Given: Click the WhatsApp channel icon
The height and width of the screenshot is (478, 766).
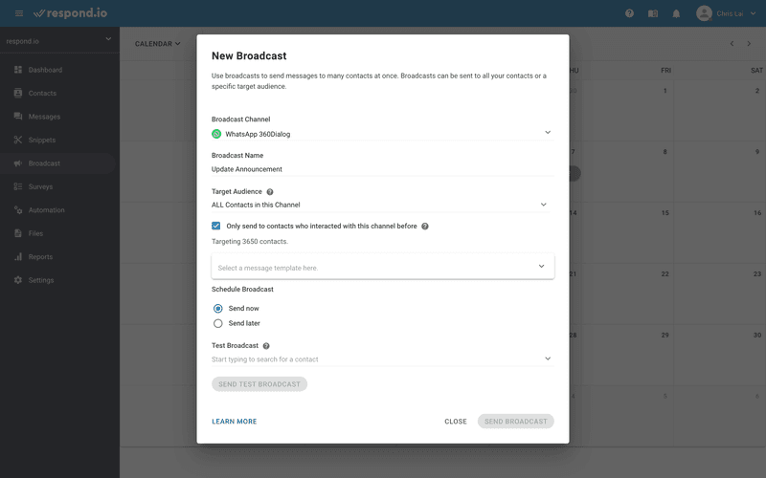Looking at the screenshot, I should click(216, 134).
